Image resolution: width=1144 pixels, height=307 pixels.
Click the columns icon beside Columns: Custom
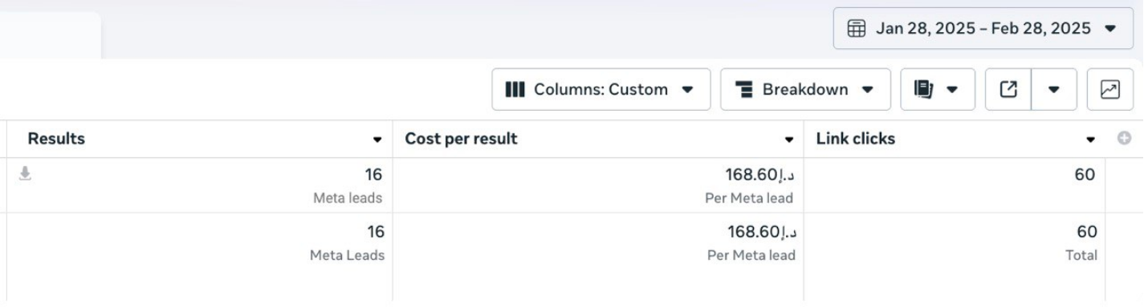point(515,89)
